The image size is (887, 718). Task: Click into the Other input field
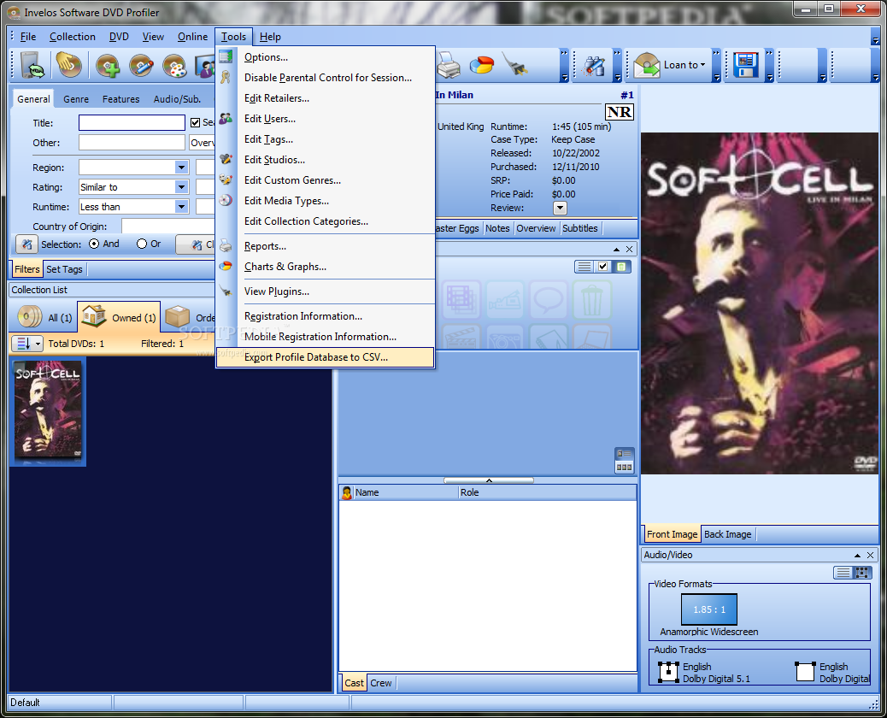(x=132, y=143)
